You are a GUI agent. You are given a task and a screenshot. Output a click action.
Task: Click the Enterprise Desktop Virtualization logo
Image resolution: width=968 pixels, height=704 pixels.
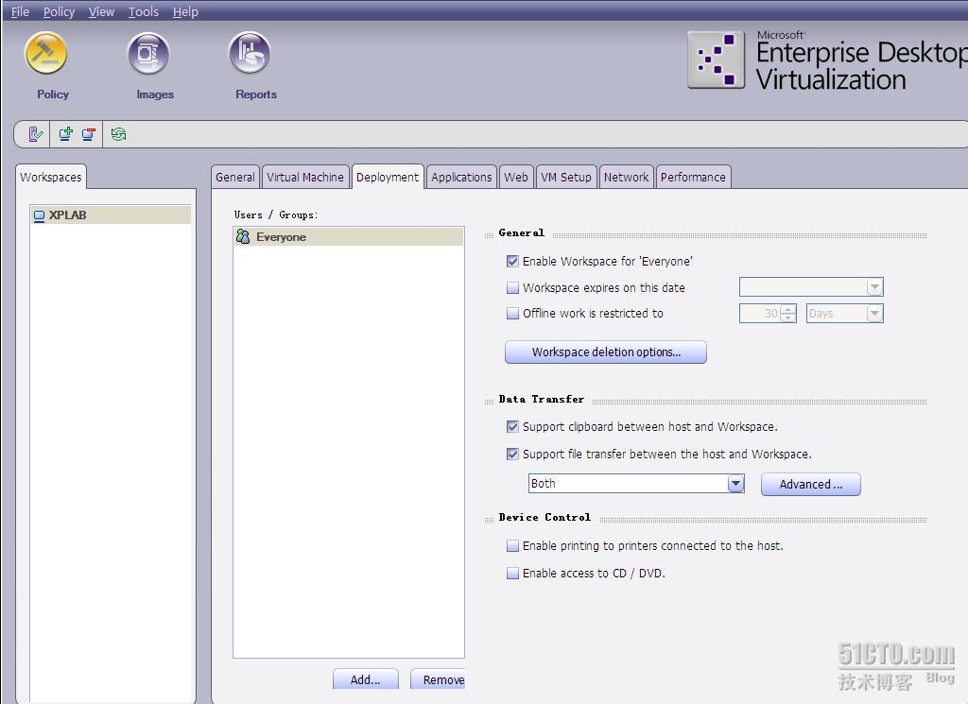pyautogui.click(x=717, y=60)
